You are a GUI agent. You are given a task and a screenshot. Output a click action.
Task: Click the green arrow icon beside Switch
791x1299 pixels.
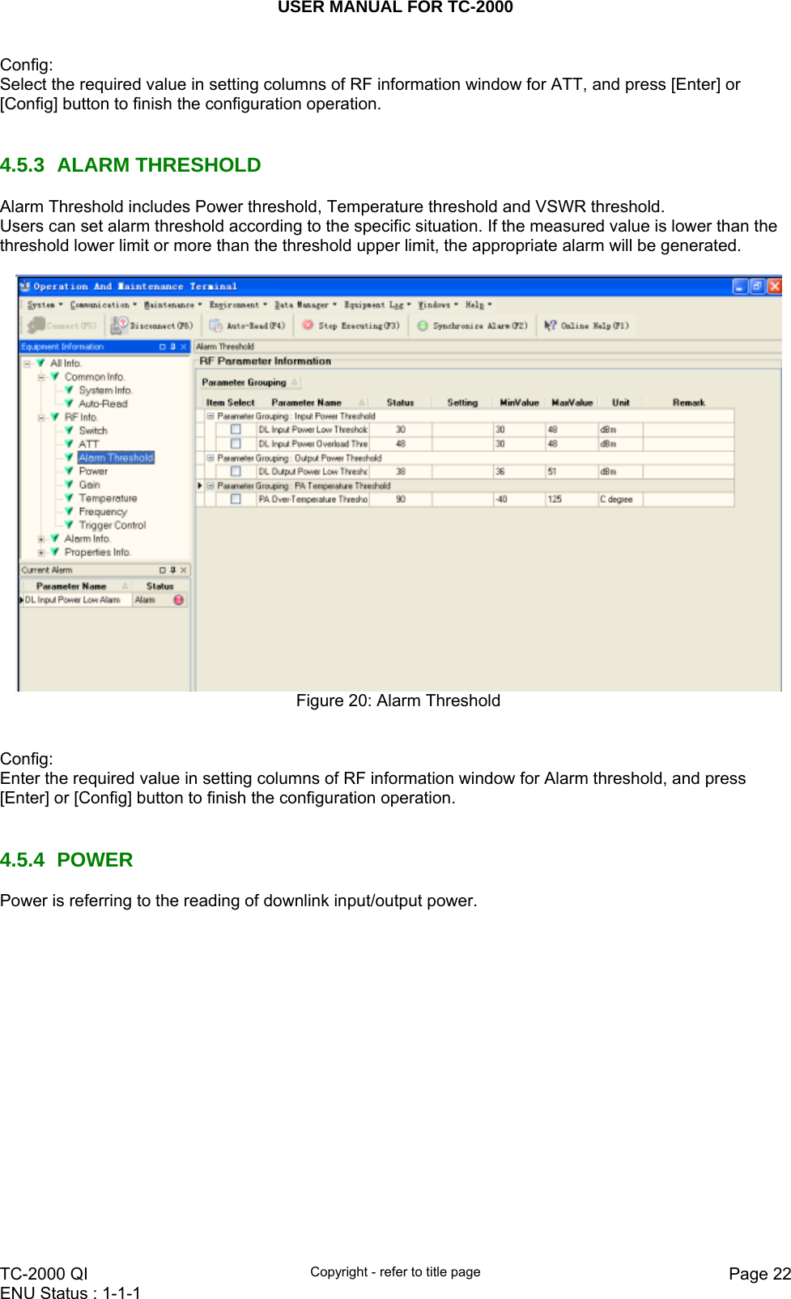point(69,430)
